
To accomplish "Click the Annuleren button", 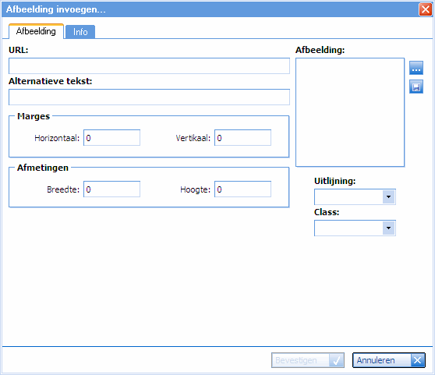I will [389, 360].
